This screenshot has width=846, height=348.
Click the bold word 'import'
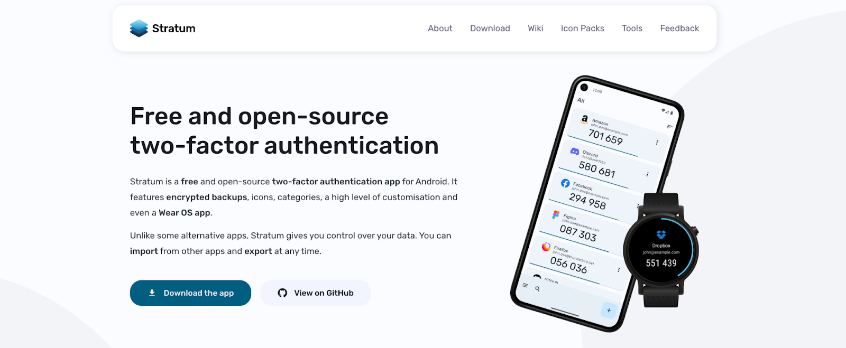tap(144, 251)
